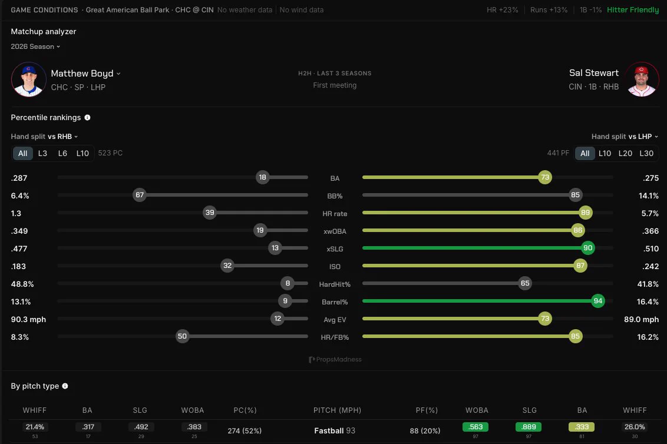Click the WHIFF column header on pitcher side

tap(34, 410)
